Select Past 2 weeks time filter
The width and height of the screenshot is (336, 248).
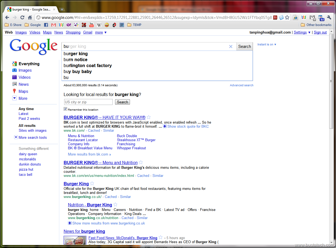point(29,119)
